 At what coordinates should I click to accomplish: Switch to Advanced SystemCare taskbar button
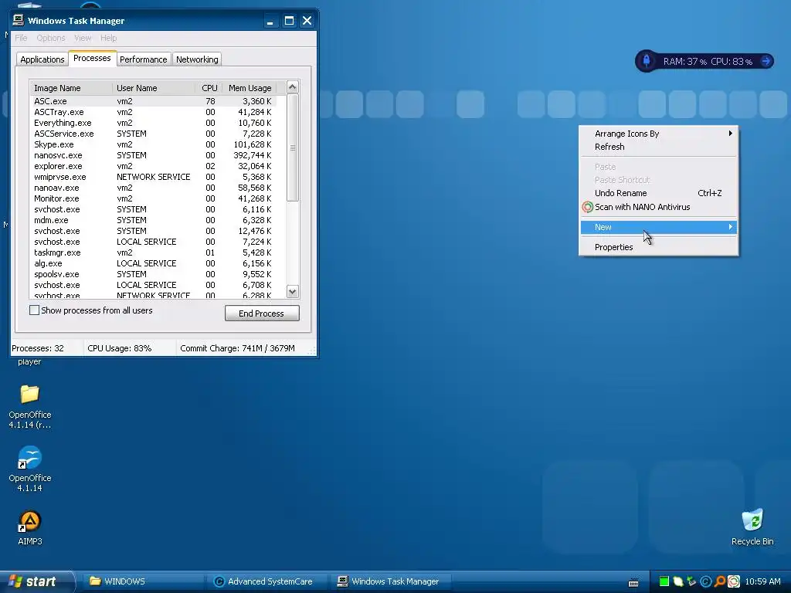[x=266, y=581]
